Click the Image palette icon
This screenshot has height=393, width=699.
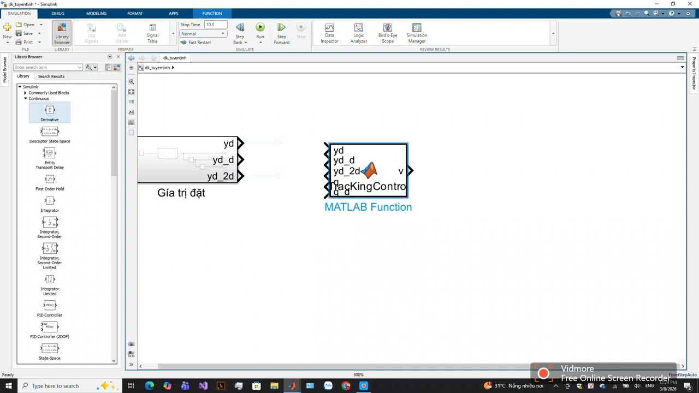pyautogui.click(x=131, y=122)
